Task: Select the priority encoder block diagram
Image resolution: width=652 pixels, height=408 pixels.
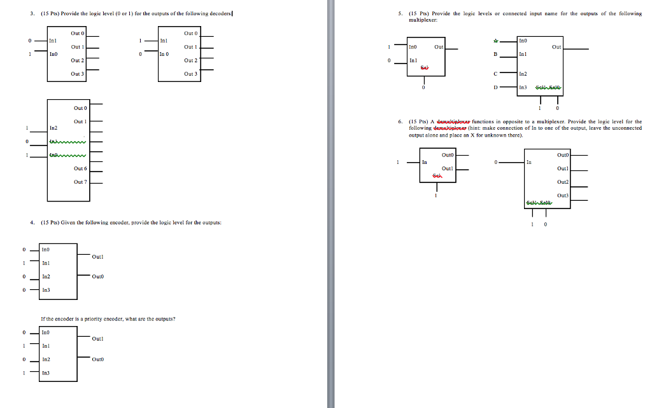Action: [57, 355]
